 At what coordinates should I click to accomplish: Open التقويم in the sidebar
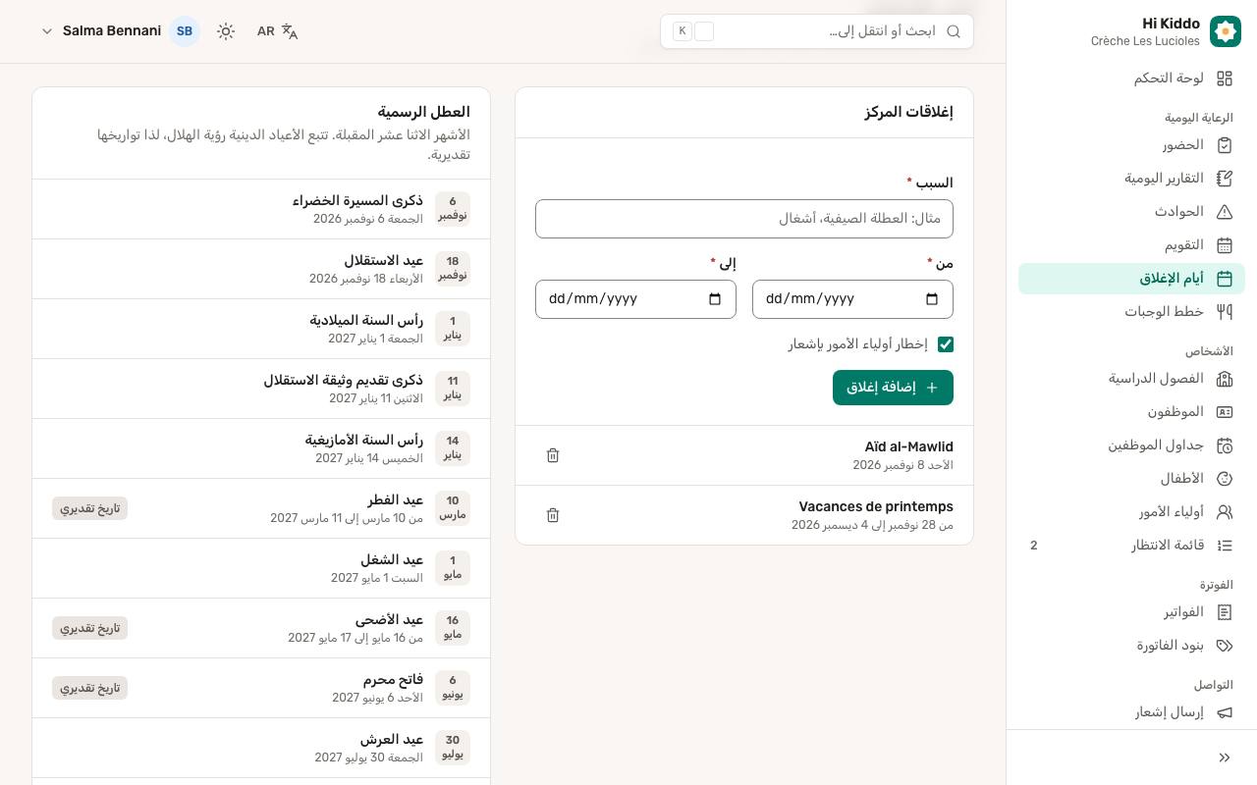tap(1131, 245)
